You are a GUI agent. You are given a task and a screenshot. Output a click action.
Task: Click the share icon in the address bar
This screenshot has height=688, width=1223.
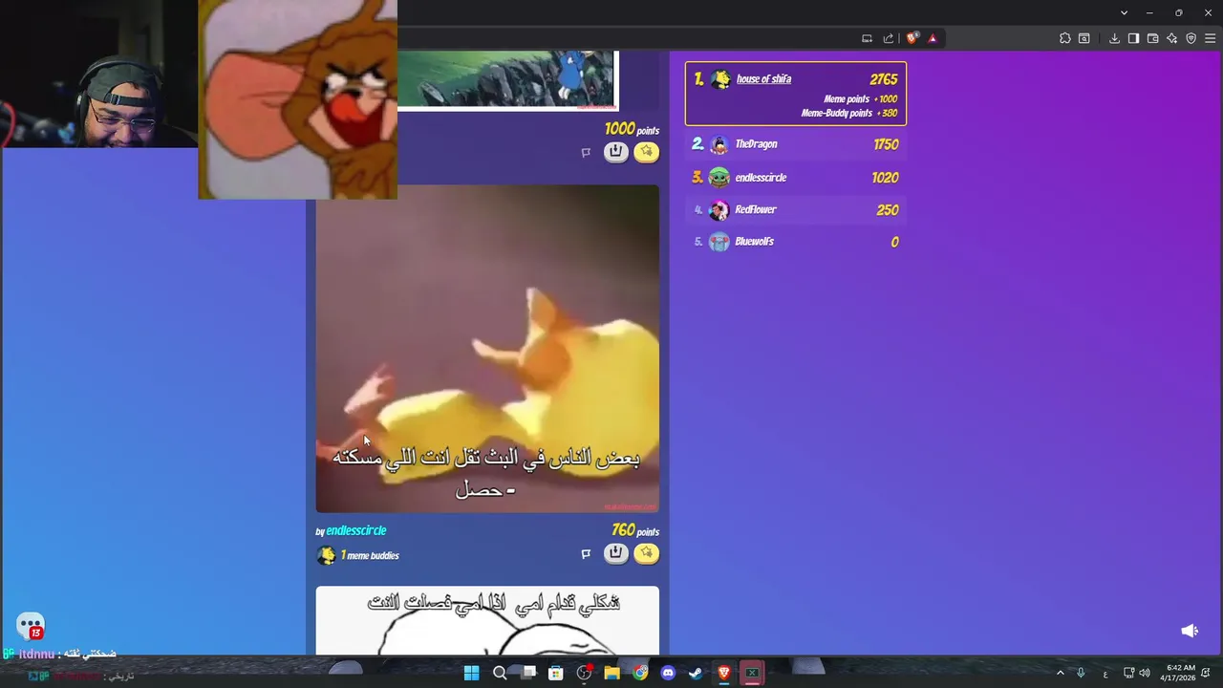(889, 38)
